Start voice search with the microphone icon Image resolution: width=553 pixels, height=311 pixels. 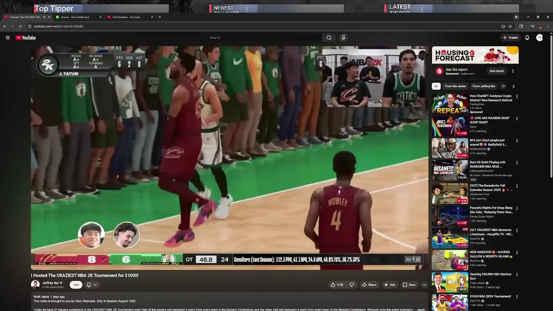pyautogui.click(x=343, y=38)
